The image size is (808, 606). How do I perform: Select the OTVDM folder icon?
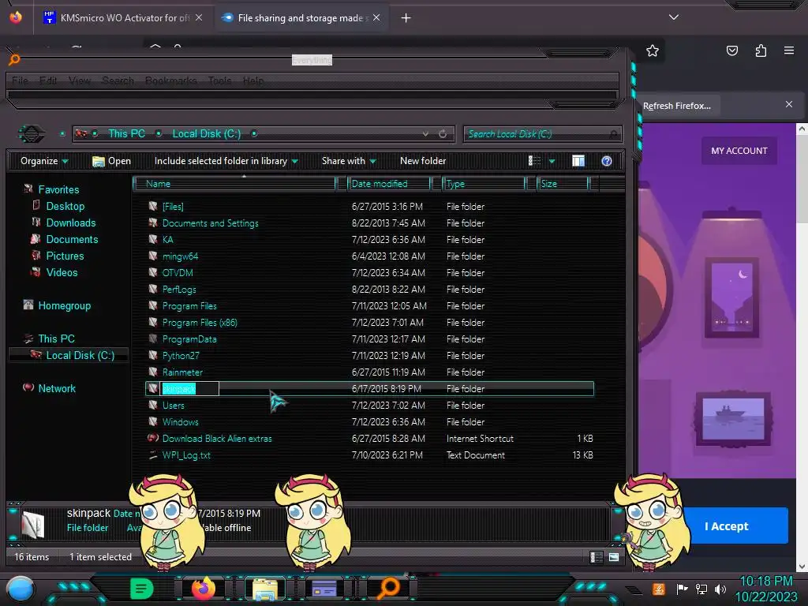[x=153, y=272]
